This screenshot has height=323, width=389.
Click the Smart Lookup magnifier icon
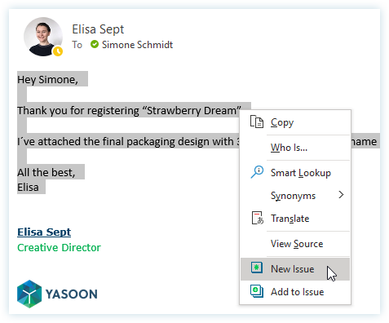(257, 172)
